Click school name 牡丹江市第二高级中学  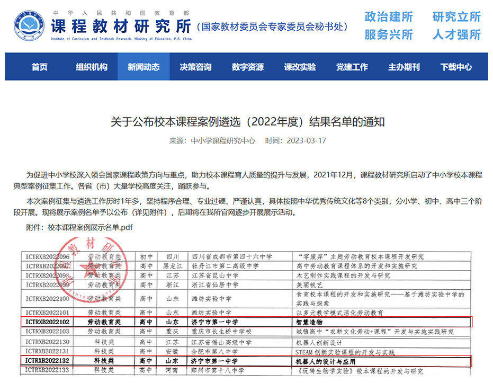tap(226, 266)
